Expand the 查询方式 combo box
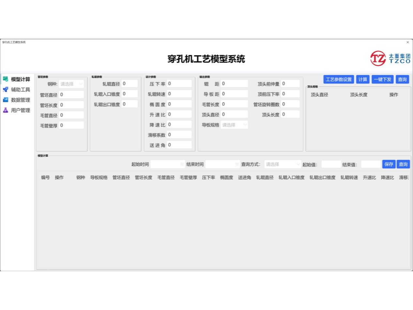Screen dimensions: 413x310 [283, 164]
